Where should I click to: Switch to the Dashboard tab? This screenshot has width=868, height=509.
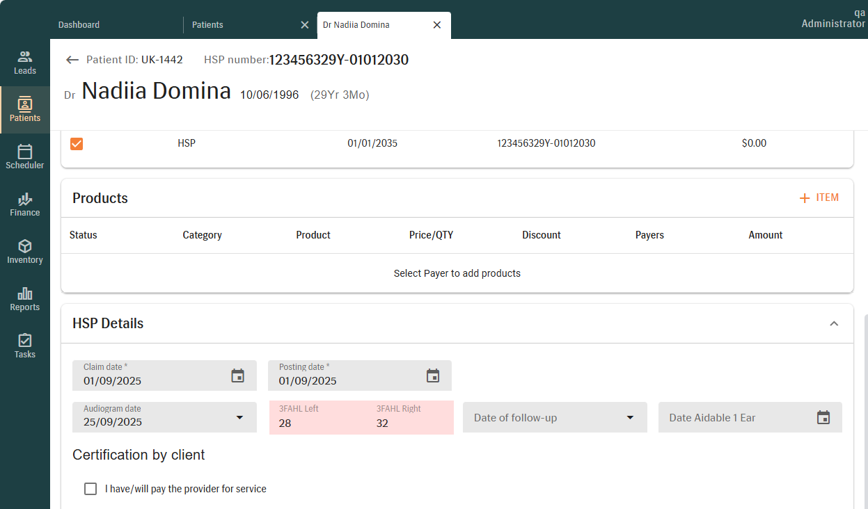79,25
